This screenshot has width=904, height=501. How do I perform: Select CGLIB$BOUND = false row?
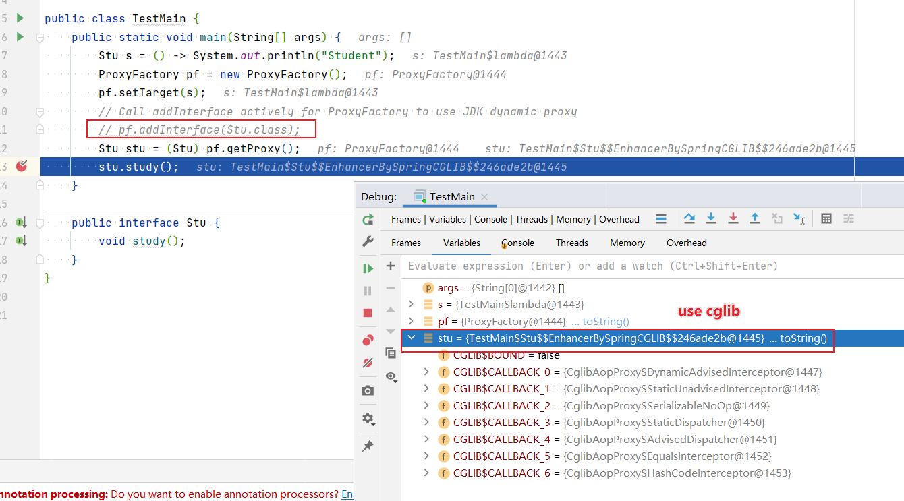pyautogui.click(x=652, y=355)
